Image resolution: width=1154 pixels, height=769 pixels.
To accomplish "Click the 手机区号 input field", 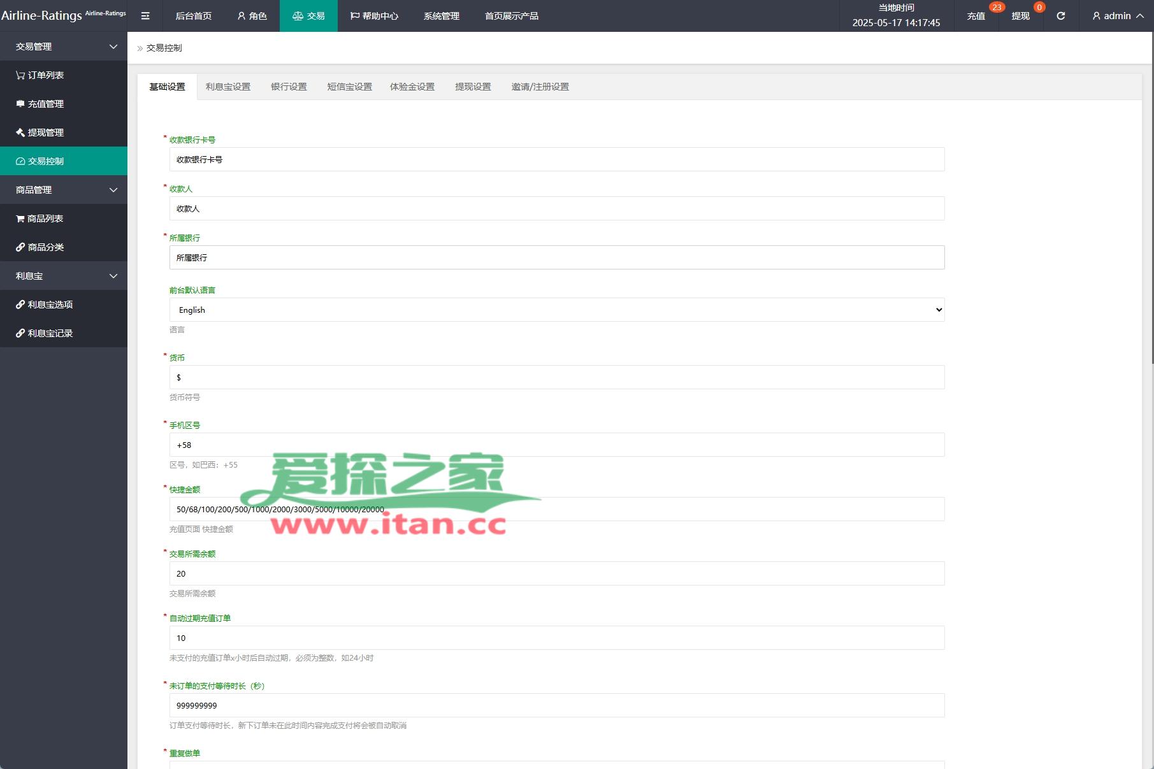I will 556,445.
